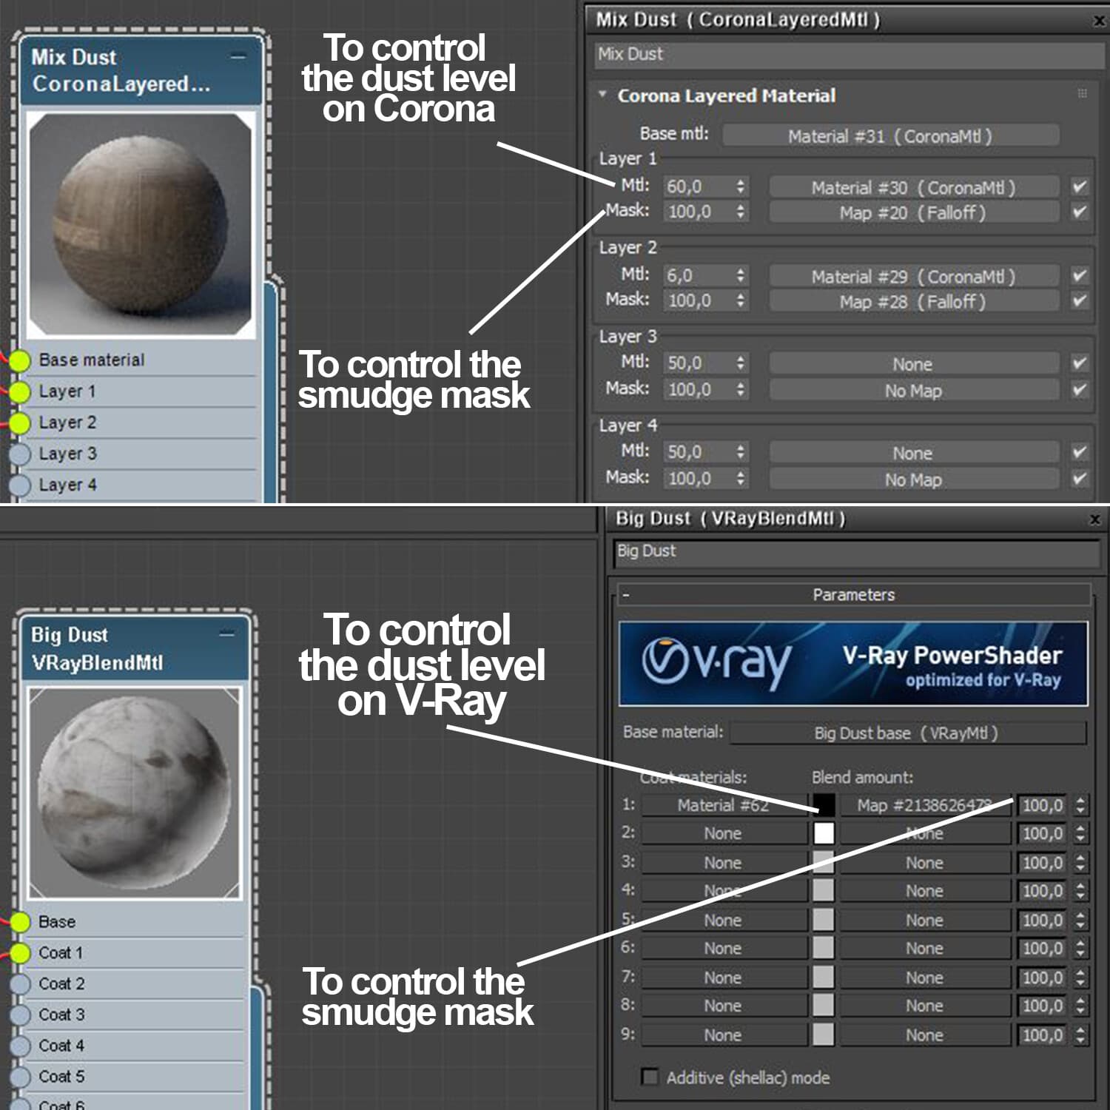Open Layer 1 mask Map #20 (Falloff)
Viewport: 1110px width, 1110px height.
913,212
